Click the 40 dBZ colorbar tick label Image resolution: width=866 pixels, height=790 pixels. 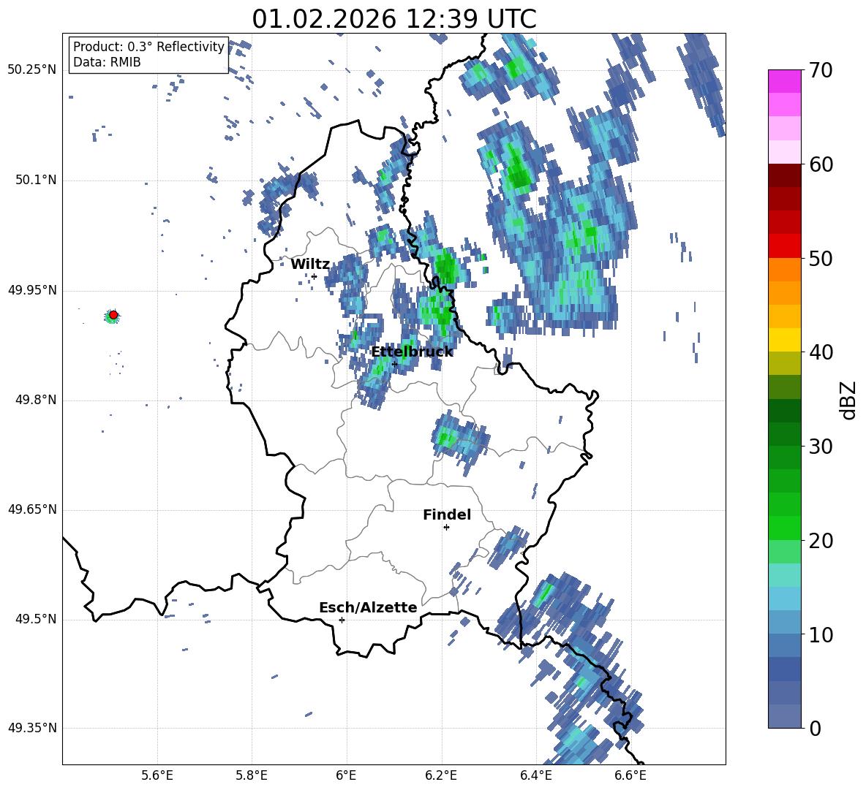[821, 352]
